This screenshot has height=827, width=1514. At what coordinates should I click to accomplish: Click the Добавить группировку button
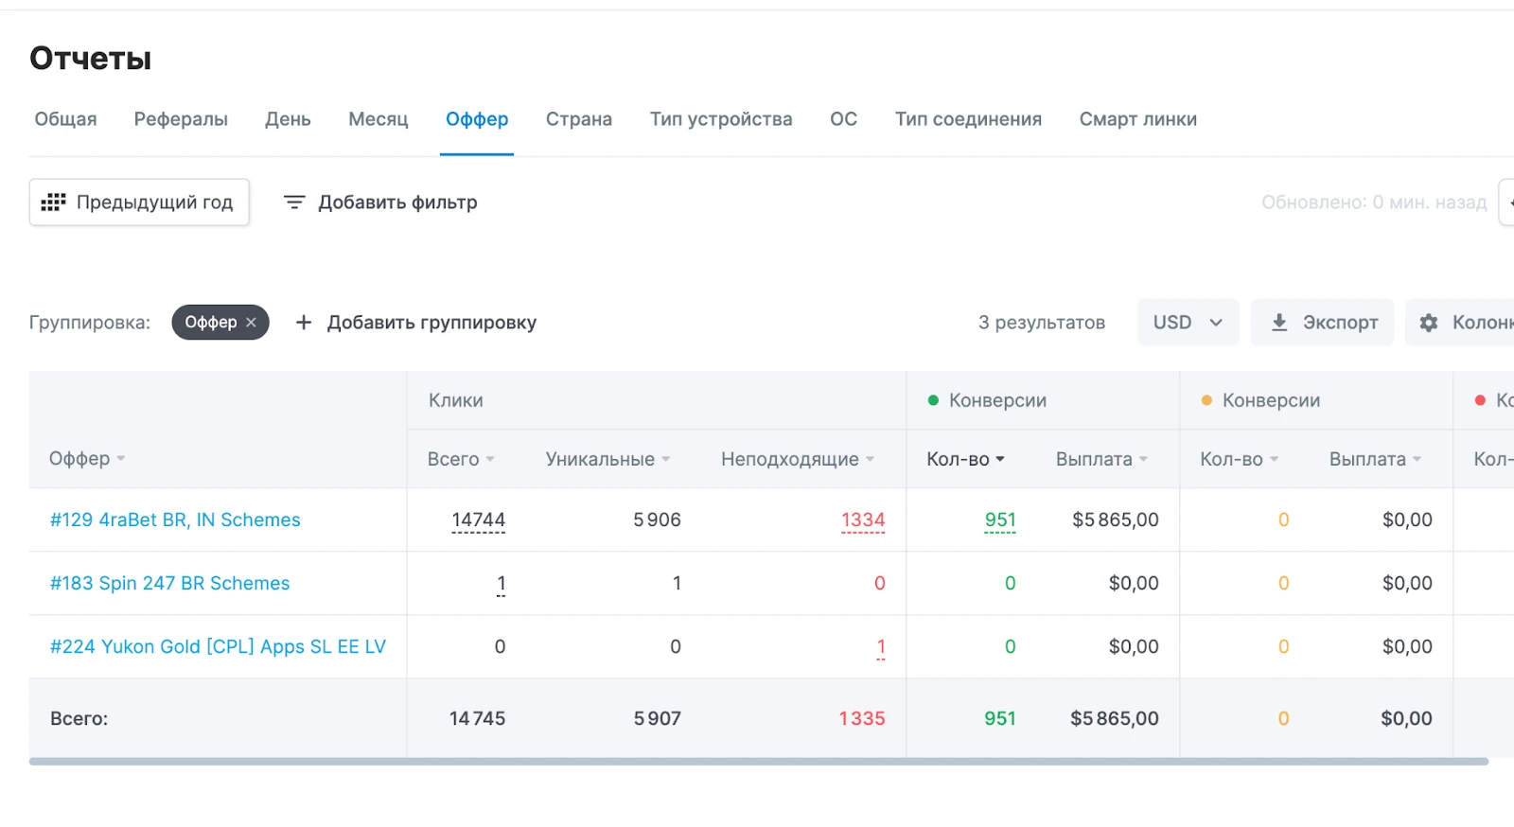click(416, 323)
